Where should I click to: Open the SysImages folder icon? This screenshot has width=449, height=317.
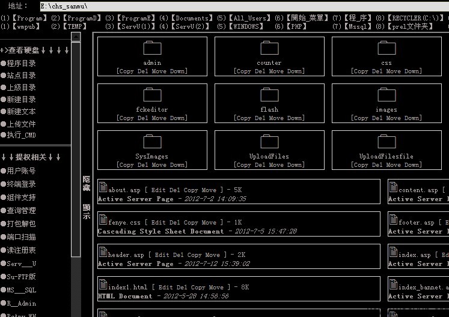click(x=152, y=142)
